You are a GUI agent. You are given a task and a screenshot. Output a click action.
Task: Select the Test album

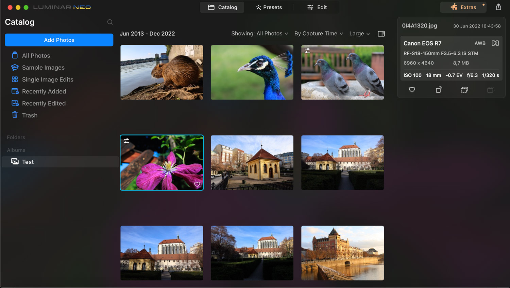coord(28,162)
